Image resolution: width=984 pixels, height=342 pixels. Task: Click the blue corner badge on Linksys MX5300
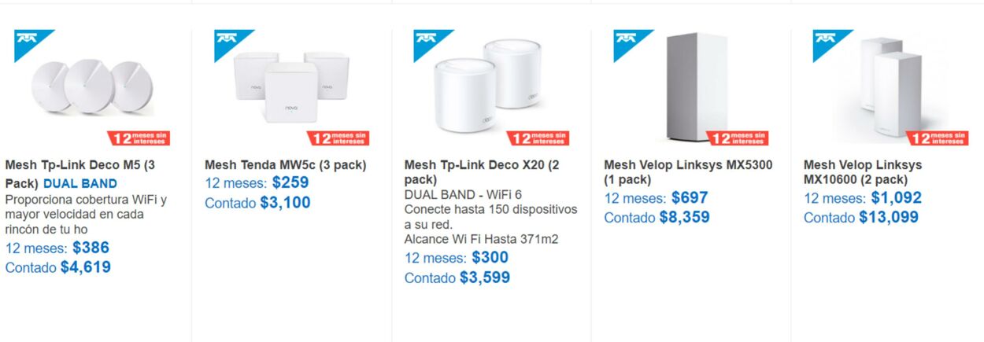628,41
